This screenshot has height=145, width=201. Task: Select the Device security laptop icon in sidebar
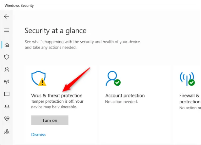(6, 106)
